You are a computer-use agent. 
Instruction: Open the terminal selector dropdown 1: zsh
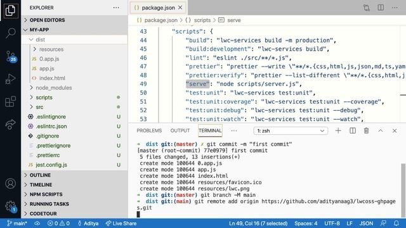point(291,131)
